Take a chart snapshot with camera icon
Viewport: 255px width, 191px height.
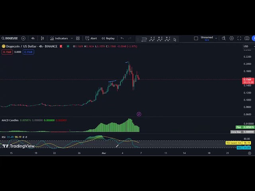[x=247, y=39]
